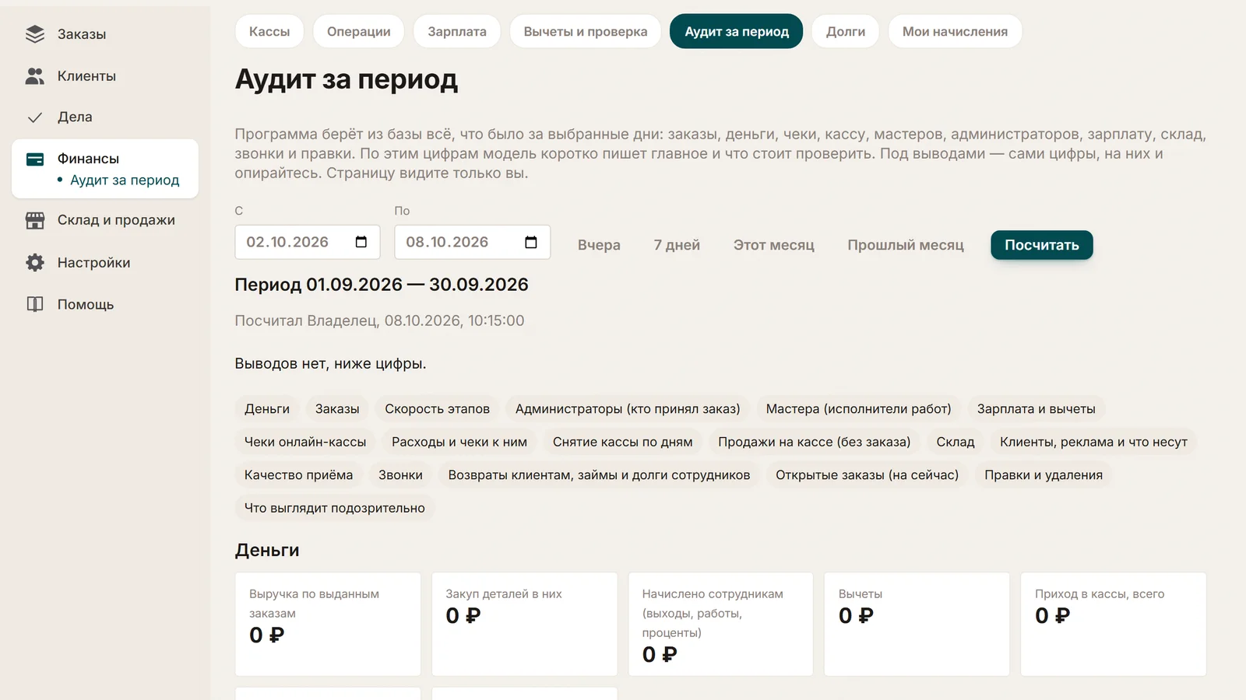This screenshot has height=700, width=1246.
Task: Click the Дела checkmark icon
Action: [x=35, y=117]
